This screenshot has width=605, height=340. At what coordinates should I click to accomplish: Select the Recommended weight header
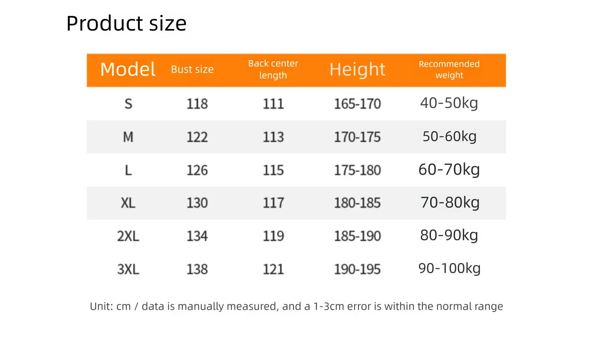[x=449, y=69]
